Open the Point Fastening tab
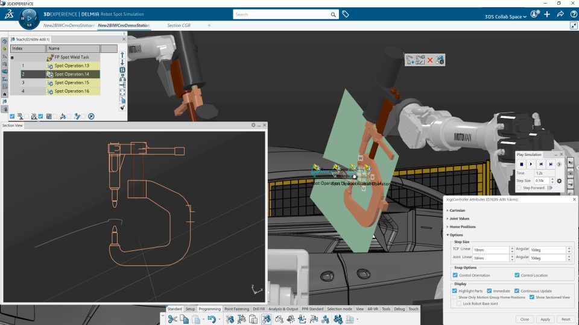Viewport: 579px width, 325px height. (x=236, y=309)
